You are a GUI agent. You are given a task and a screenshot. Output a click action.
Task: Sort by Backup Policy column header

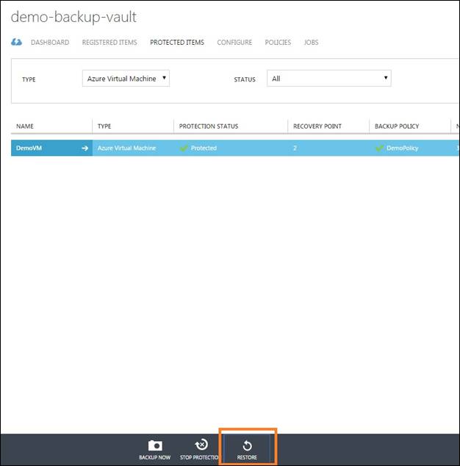397,126
